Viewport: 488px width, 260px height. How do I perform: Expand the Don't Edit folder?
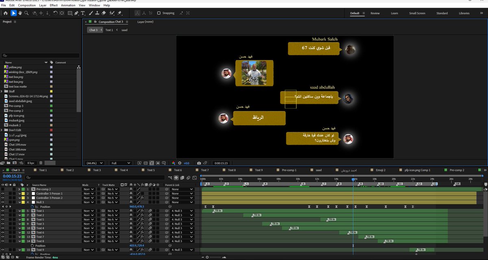[2, 130]
